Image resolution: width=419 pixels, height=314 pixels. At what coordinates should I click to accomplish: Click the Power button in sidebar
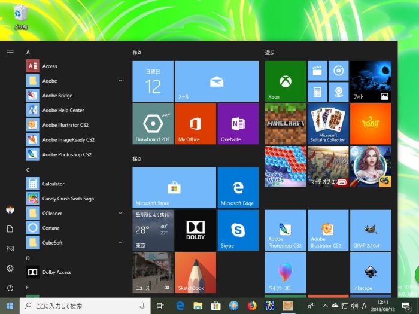click(10, 288)
